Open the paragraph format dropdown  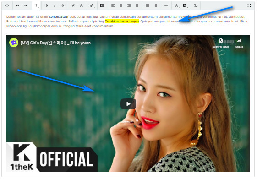click(x=36, y=6)
